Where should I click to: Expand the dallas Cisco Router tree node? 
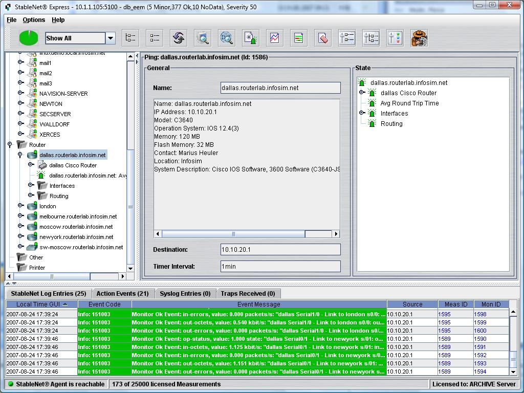pyautogui.click(x=30, y=165)
